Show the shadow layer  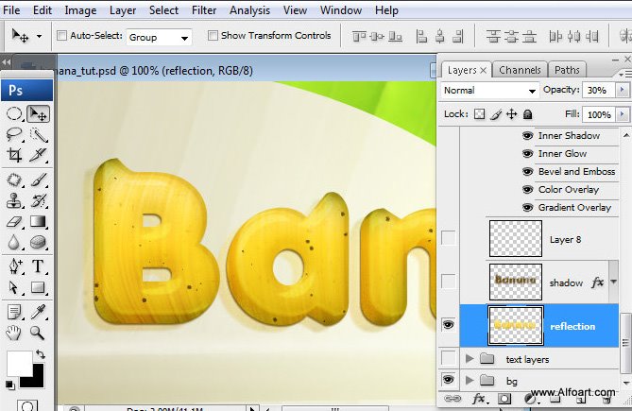point(448,281)
